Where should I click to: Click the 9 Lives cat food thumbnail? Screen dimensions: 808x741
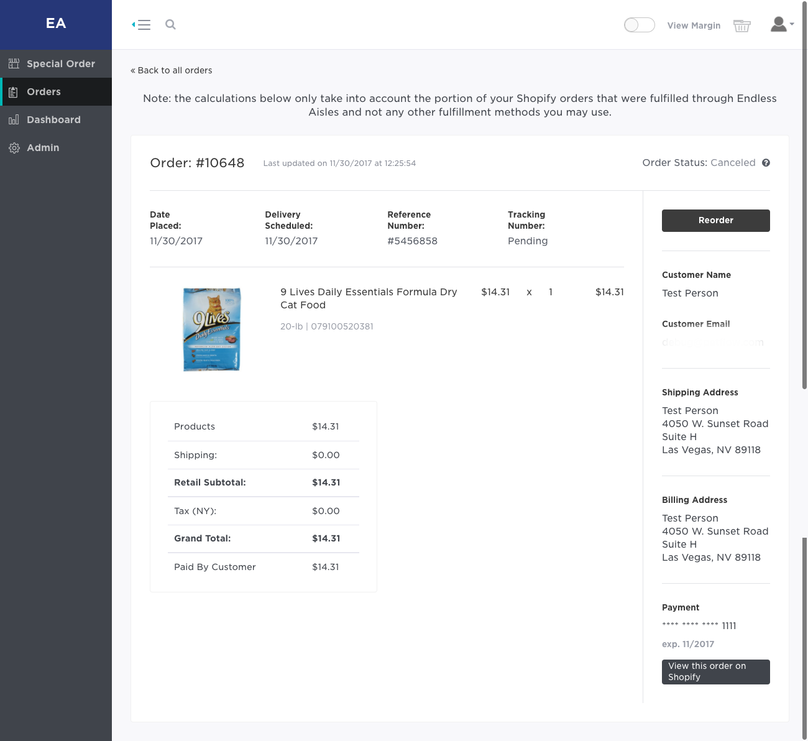[212, 329]
